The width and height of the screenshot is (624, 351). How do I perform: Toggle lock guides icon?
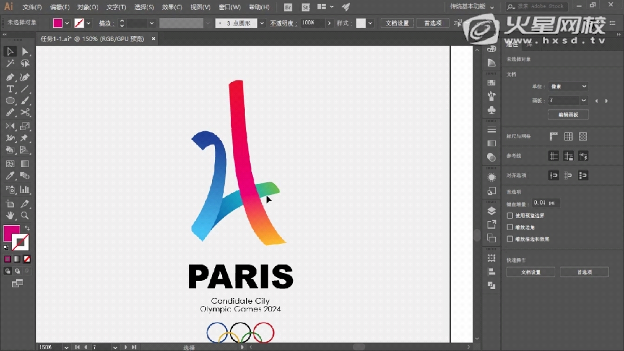[x=569, y=156]
